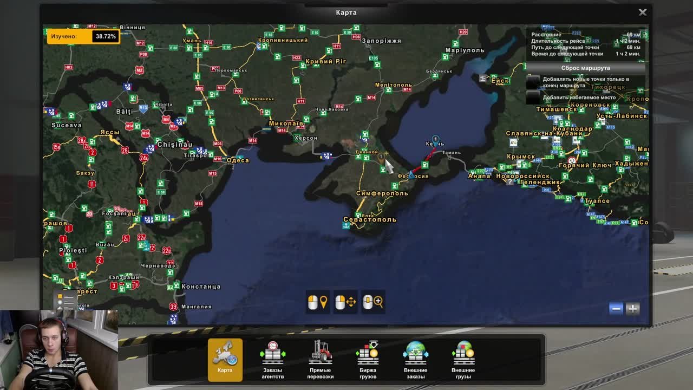
Task: Click the left-mouse waypoint hint icon
Action: pos(317,302)
